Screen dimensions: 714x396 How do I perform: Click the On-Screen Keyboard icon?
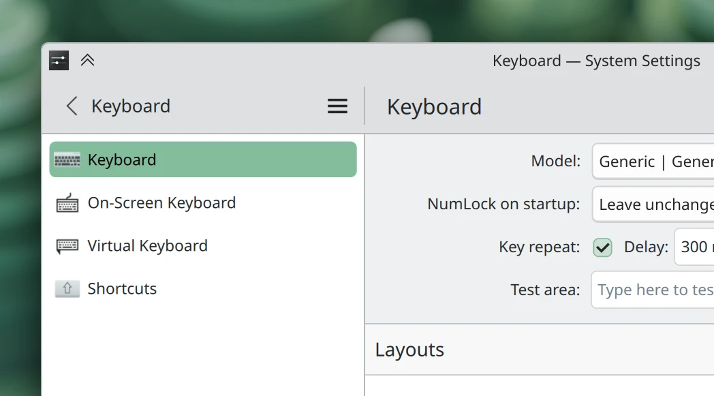(67, 202)
